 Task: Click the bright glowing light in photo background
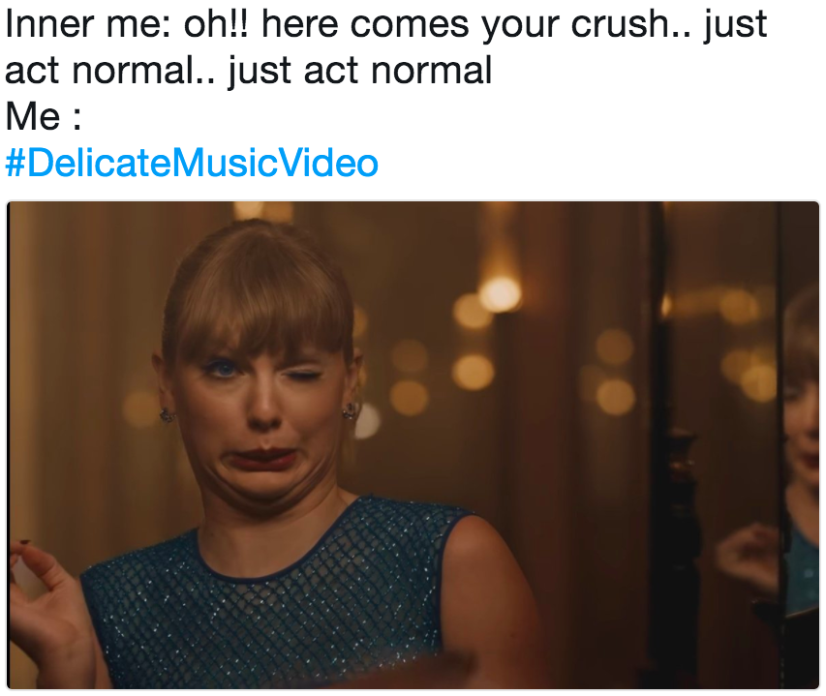click(500, 293)
